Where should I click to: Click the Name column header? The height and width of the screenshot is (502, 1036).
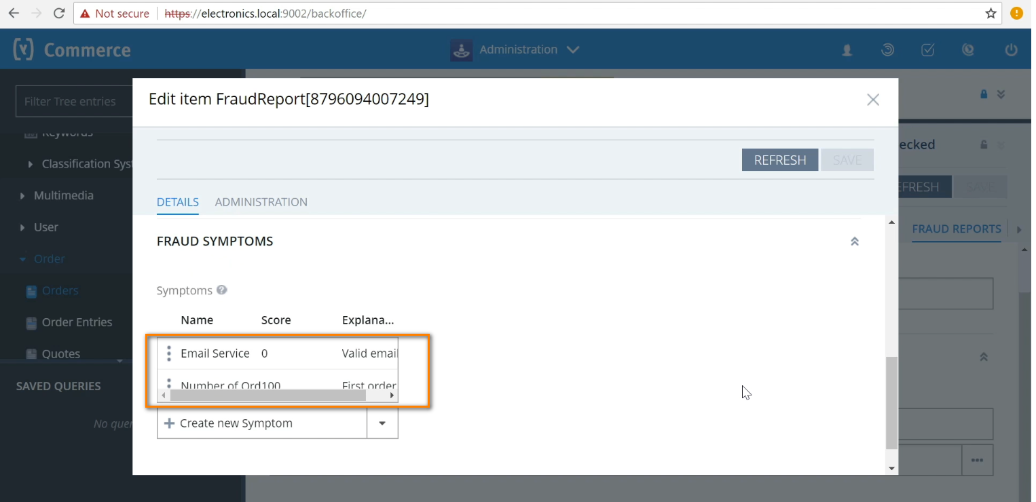(197, 320)
